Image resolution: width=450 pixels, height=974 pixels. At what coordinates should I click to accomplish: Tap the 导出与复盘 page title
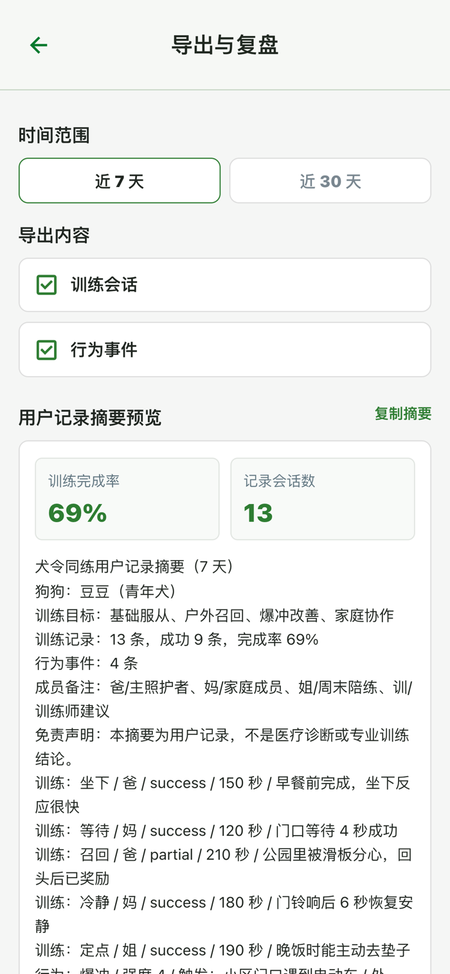pyautogui.click(x=225, y=45)
